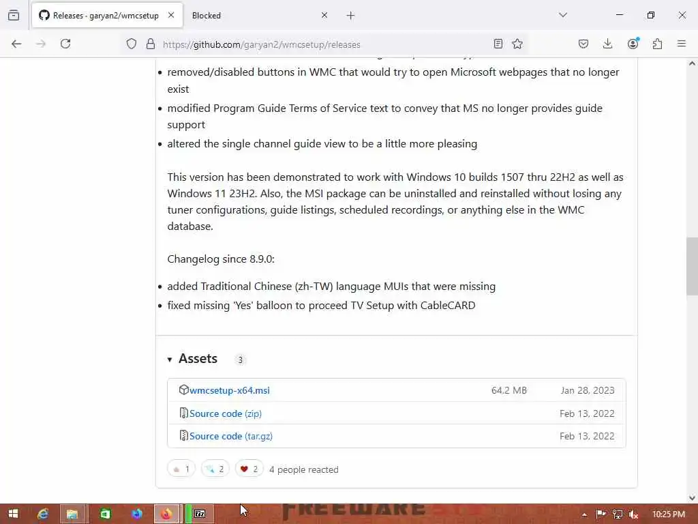This screenshot has width=698, height=524.
Task: Click the Assets count badge '3'
Action: click(241, 360)
